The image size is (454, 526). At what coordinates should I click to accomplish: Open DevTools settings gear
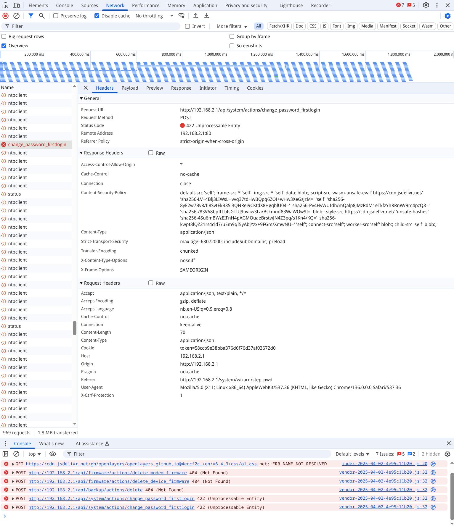click(426, 5)
